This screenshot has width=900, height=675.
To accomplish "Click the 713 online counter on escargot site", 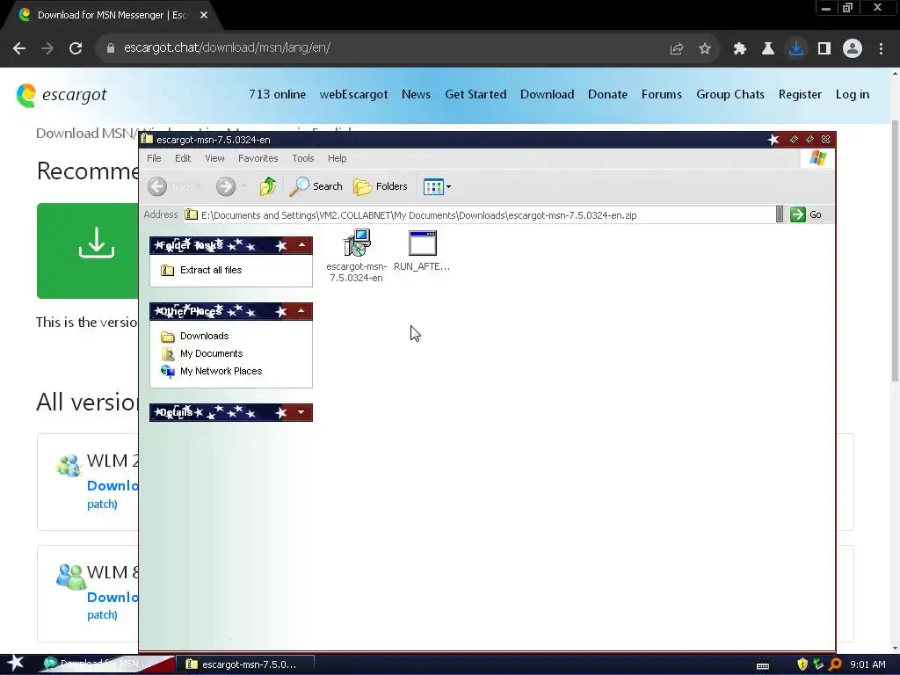I will (277, 94).
